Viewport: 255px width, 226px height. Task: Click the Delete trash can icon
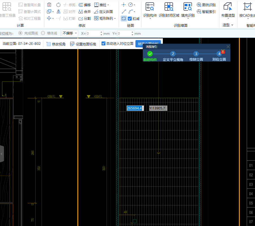49,5
